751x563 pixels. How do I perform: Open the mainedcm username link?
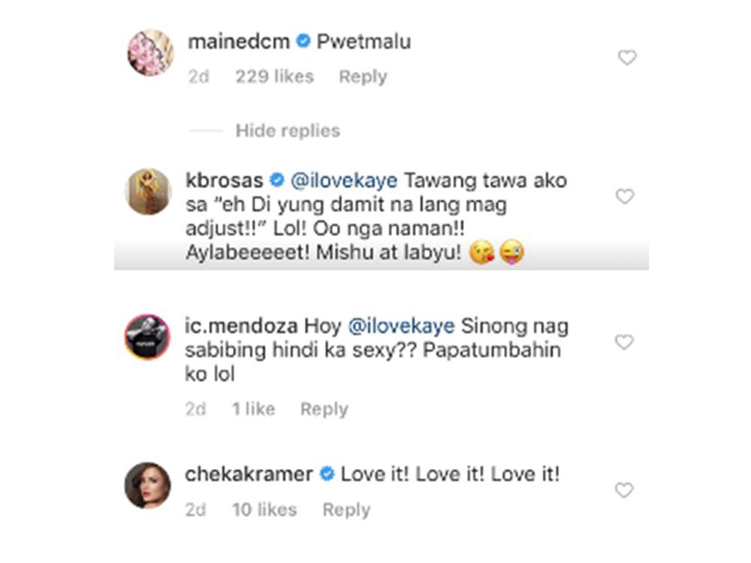click(238, 42)
